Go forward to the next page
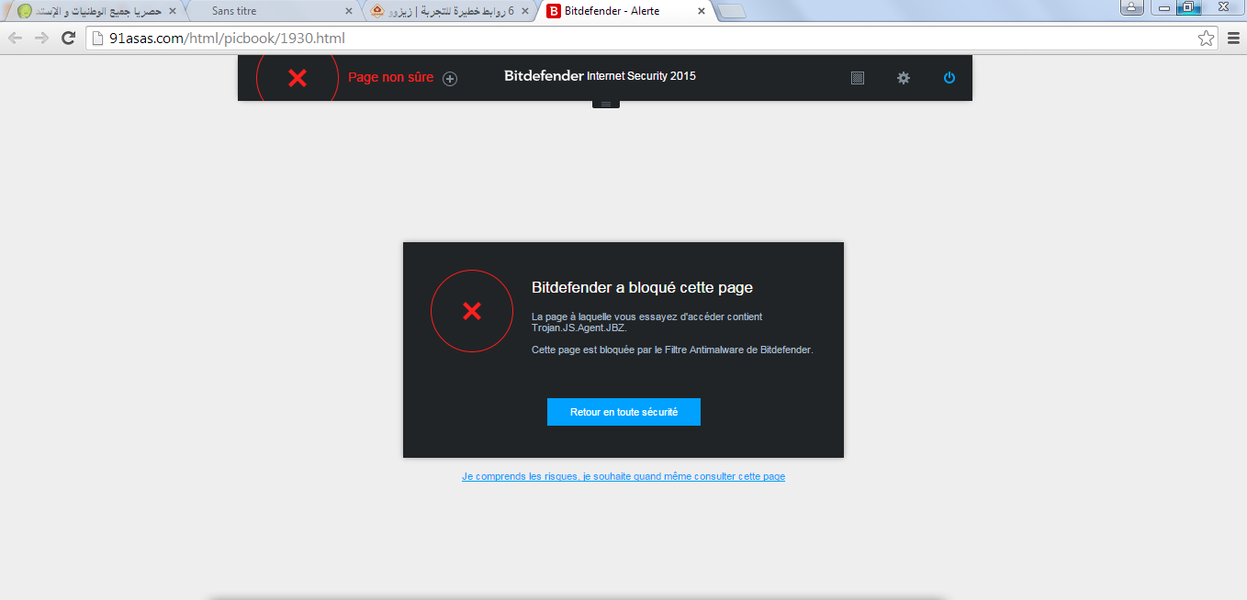 41,38
